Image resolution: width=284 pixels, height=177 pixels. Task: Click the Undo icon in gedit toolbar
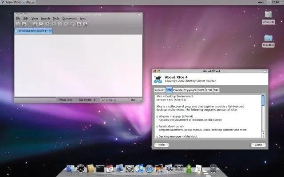47,24
